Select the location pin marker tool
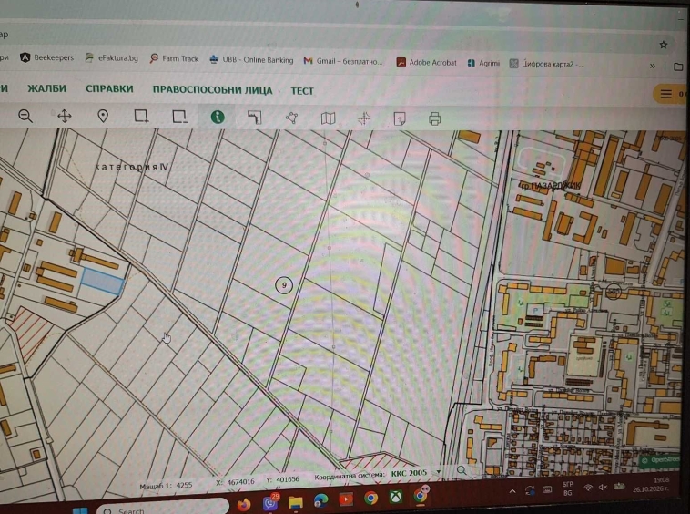The image size is (690, 514). click(103, 117)
